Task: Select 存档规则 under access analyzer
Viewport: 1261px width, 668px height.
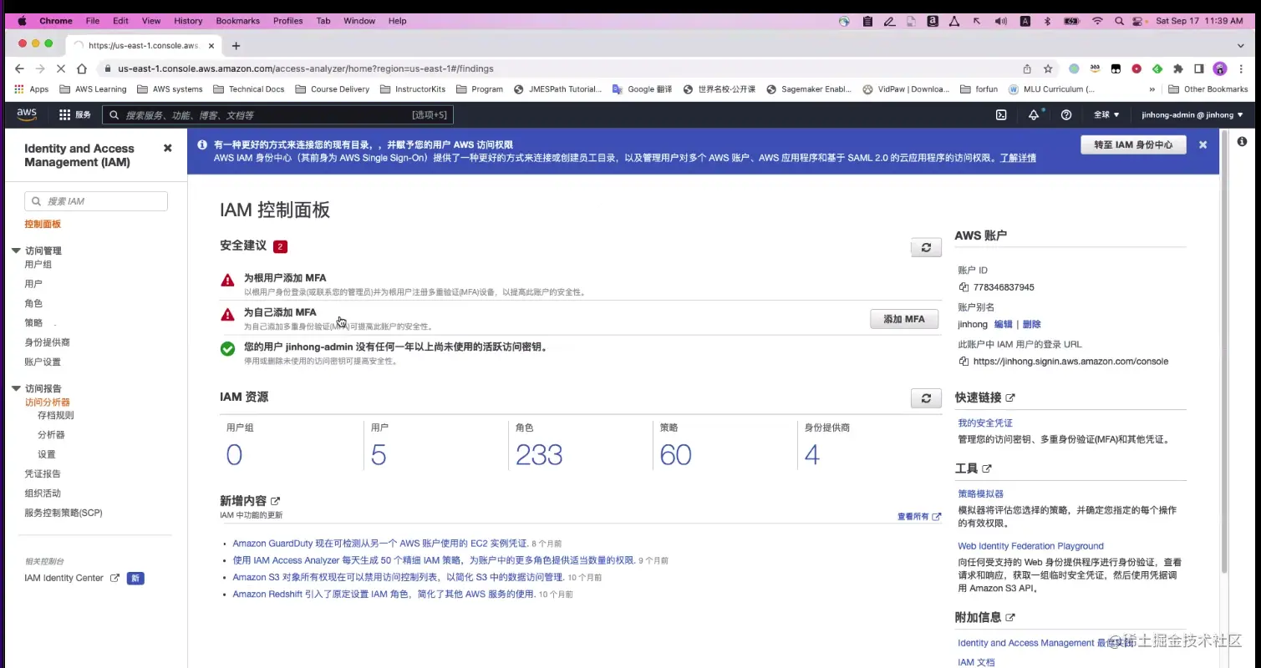Action: (x=55, y=415)
